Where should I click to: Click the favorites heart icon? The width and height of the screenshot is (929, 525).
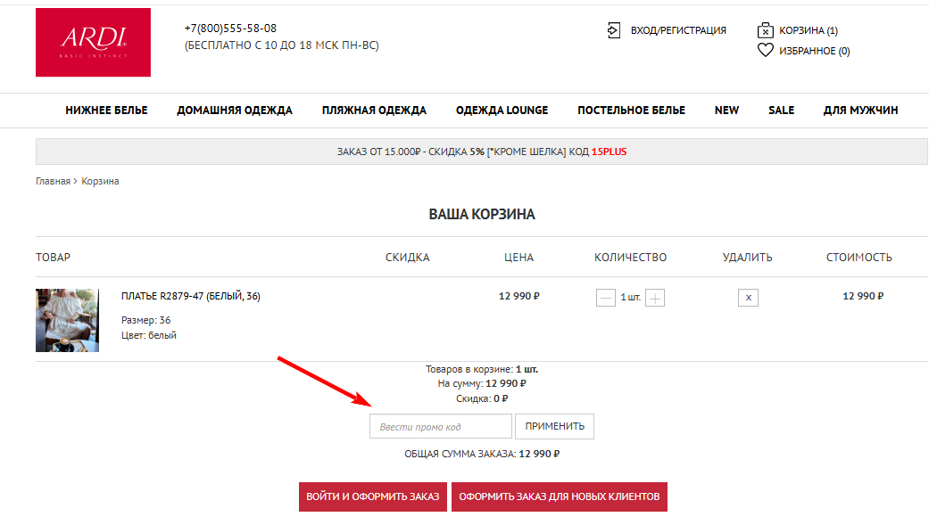765,51
